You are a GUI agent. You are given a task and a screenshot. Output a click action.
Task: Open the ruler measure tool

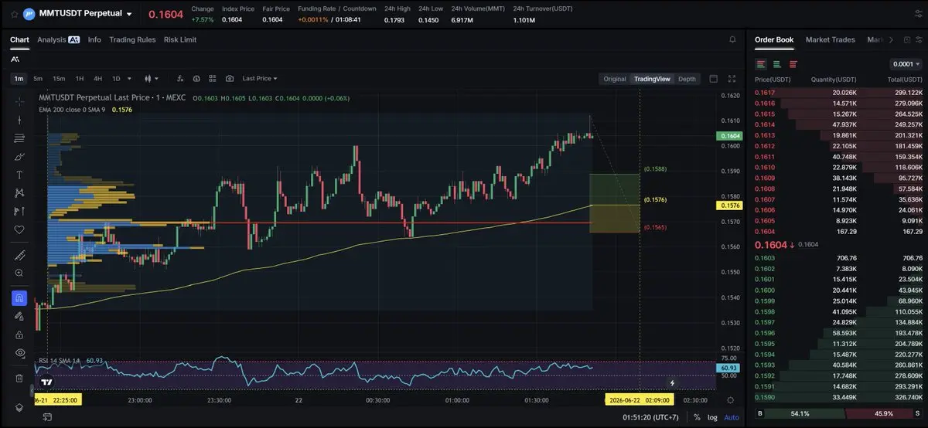19,254
